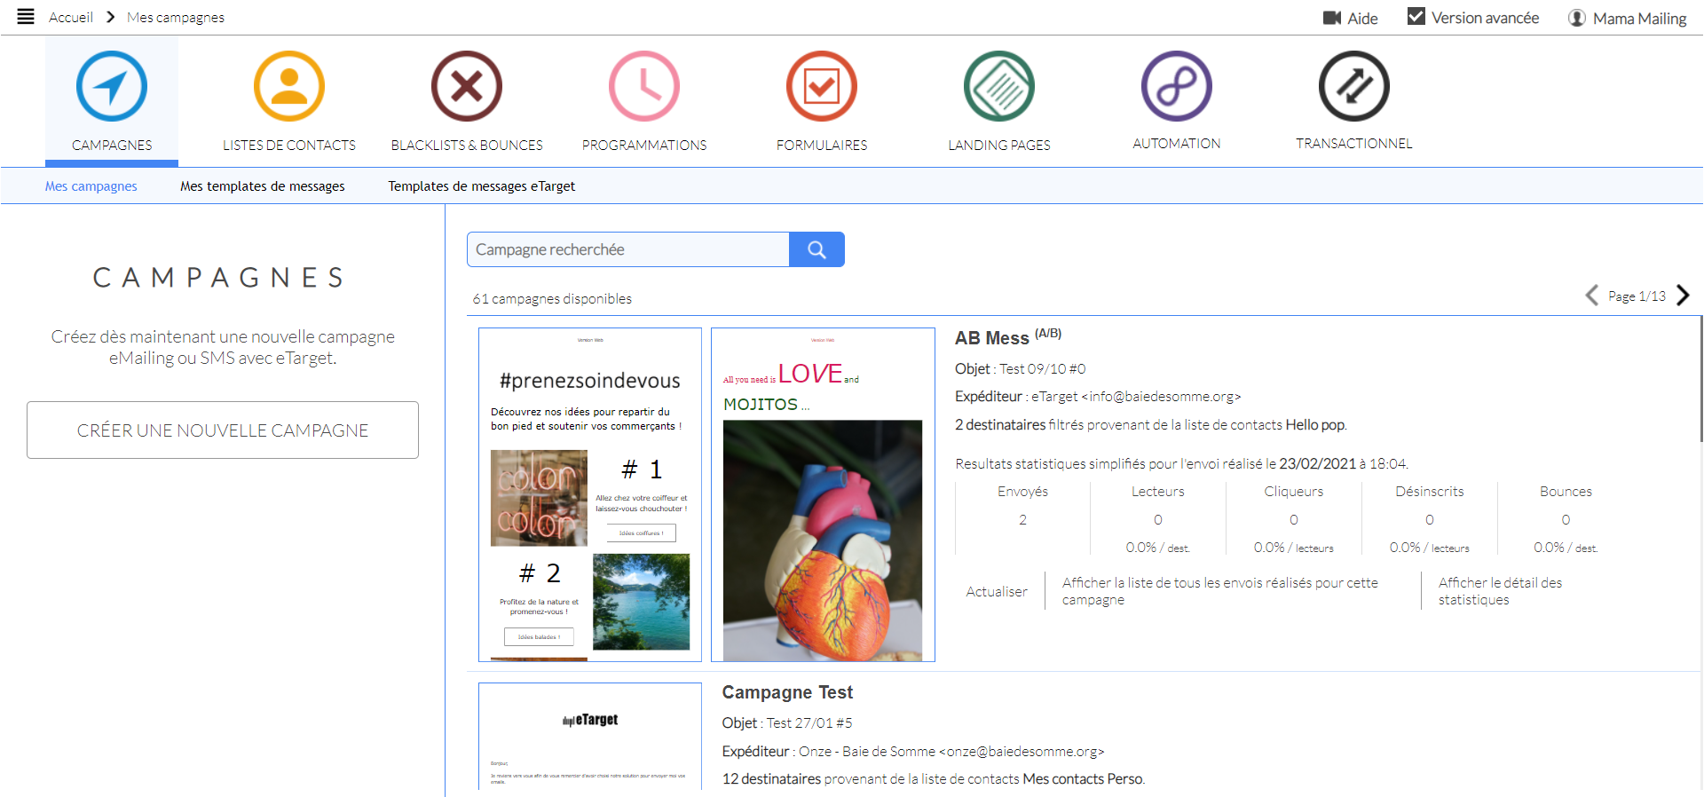Click the Campagne Test title

click(787, 692)
